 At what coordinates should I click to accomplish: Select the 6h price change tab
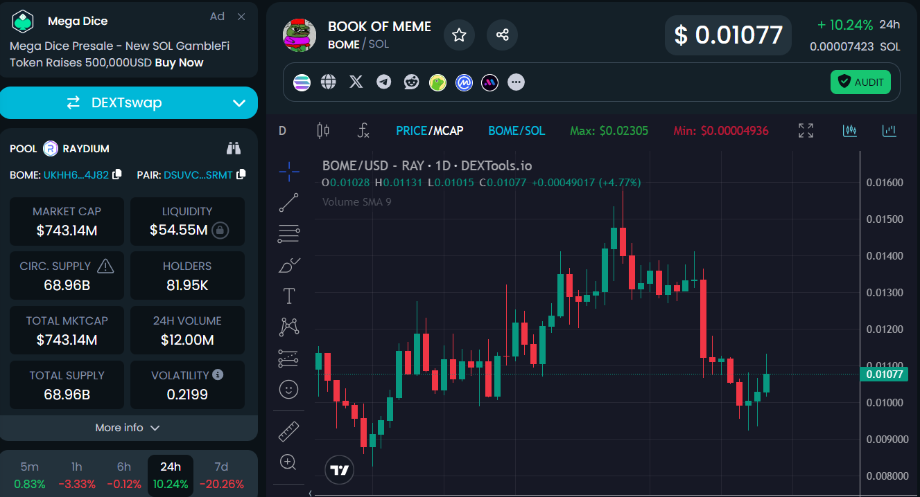point(124,476)
